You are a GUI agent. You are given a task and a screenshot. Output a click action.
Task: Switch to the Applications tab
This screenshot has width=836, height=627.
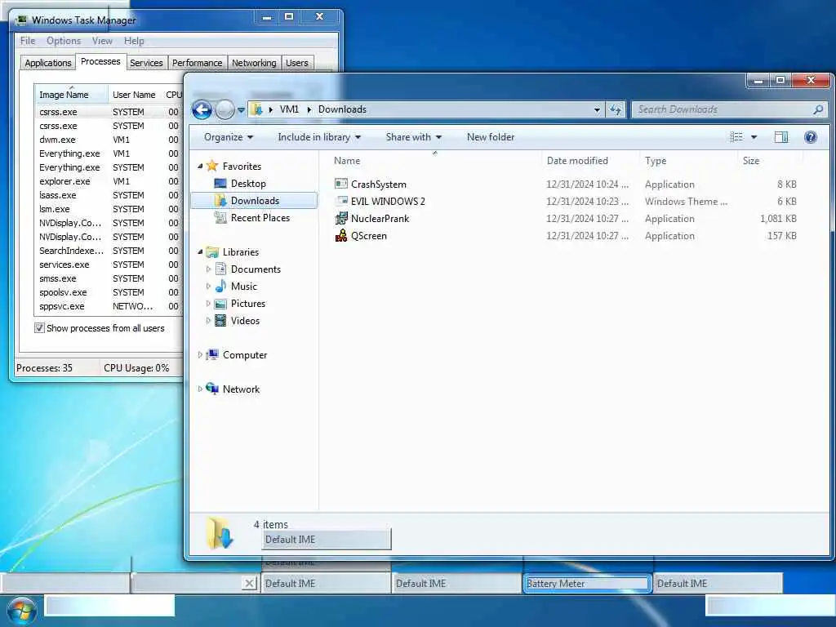coord(48,63)
